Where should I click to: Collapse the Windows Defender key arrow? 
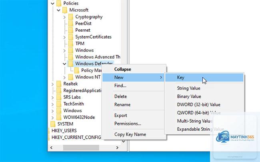coord(64,64)
